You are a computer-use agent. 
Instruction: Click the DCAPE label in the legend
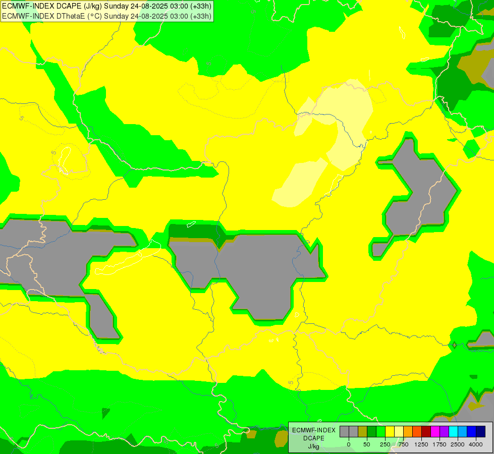[314, 438]
